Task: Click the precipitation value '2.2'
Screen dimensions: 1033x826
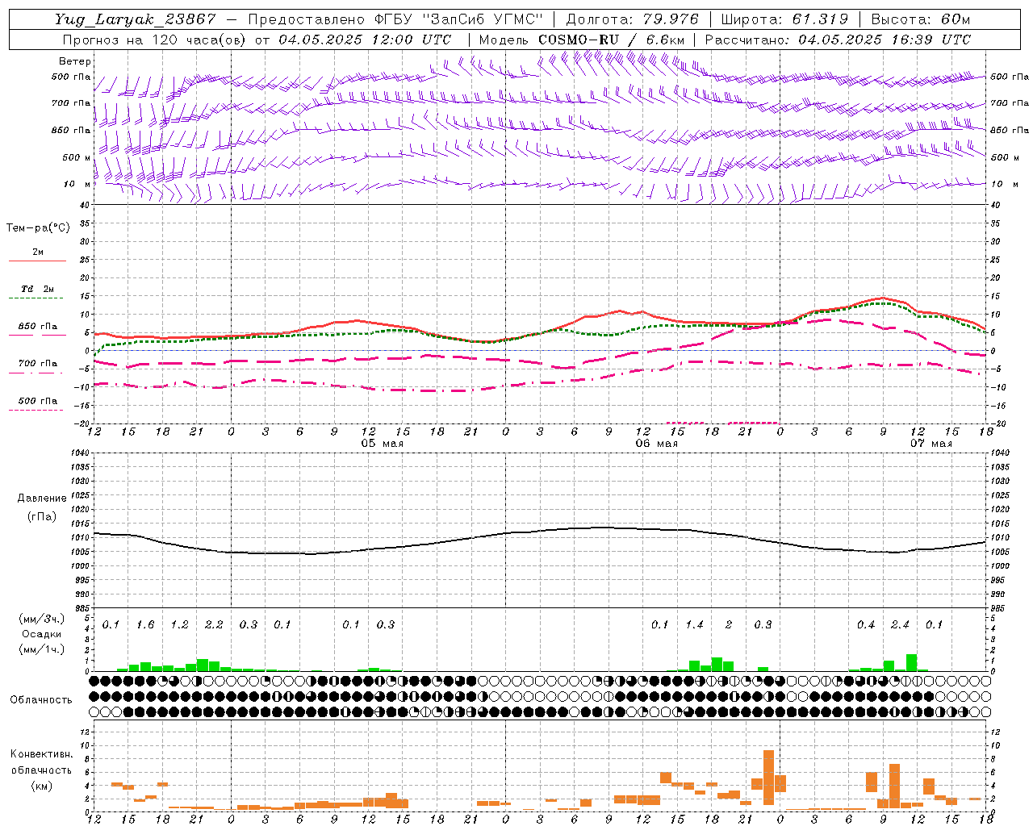Action: [x=214, y=625]
